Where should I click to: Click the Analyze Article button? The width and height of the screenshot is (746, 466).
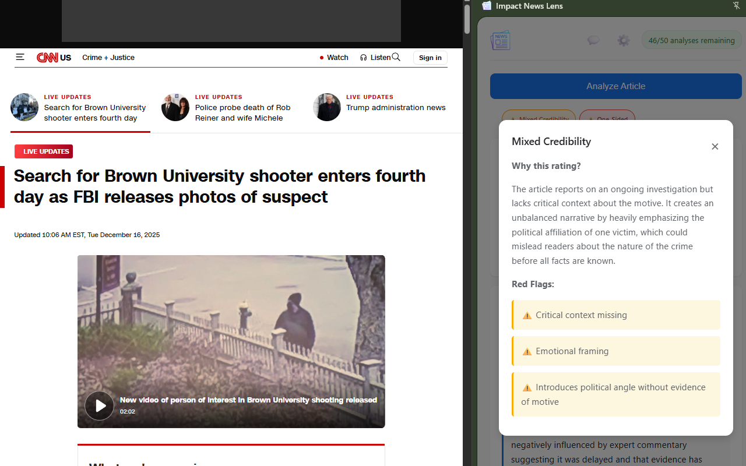616,86
